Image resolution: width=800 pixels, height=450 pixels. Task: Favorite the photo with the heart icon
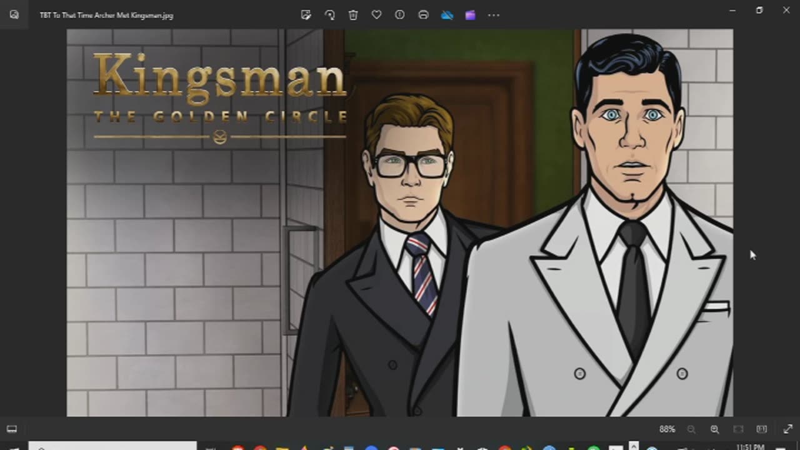(x=376, y=15)
